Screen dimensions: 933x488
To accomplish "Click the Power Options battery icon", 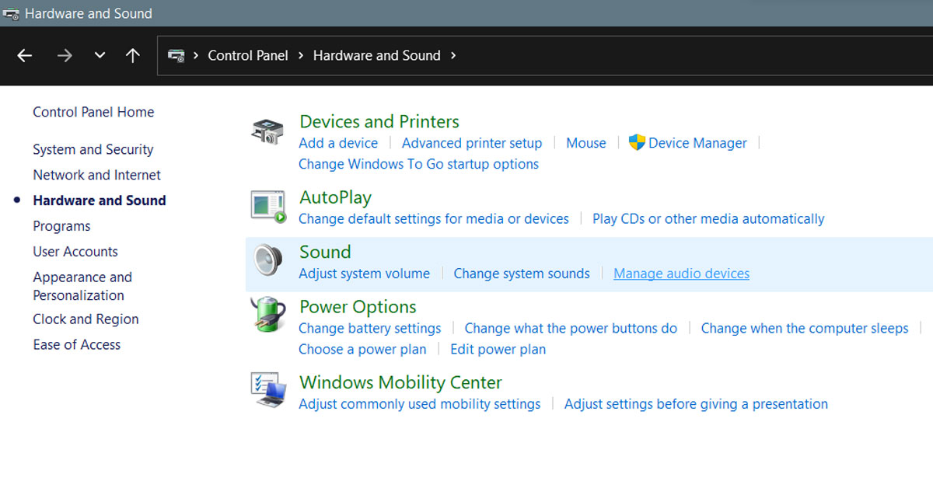I will (267, 315).
